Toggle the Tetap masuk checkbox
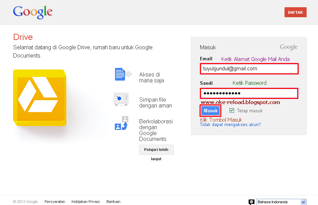The height and width of the screenshot is (205, 318). [232, 111]
